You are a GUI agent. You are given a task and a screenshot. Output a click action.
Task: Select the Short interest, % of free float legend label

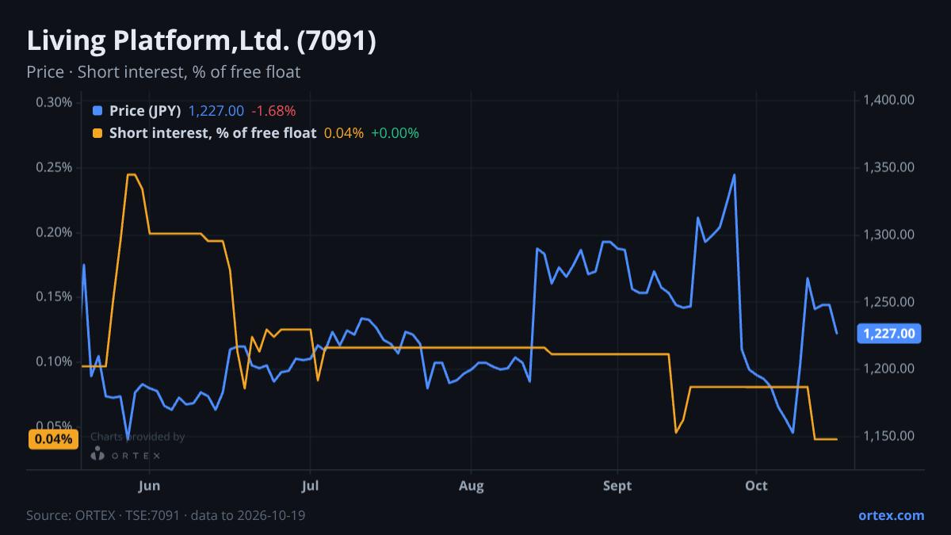point(212,133)
